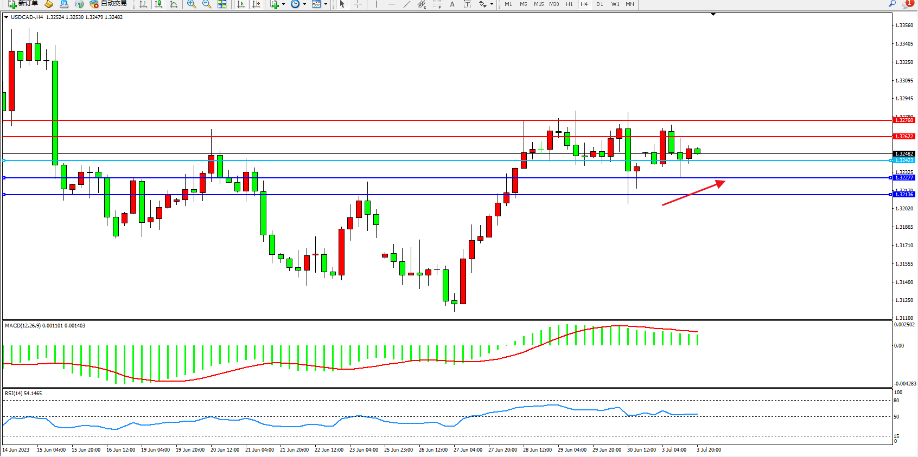The height and width of the screenshot is (457, 918).
Task: Open the indicators list dropdown arrow
Action: pyautogui.click(x=283, y=4)
